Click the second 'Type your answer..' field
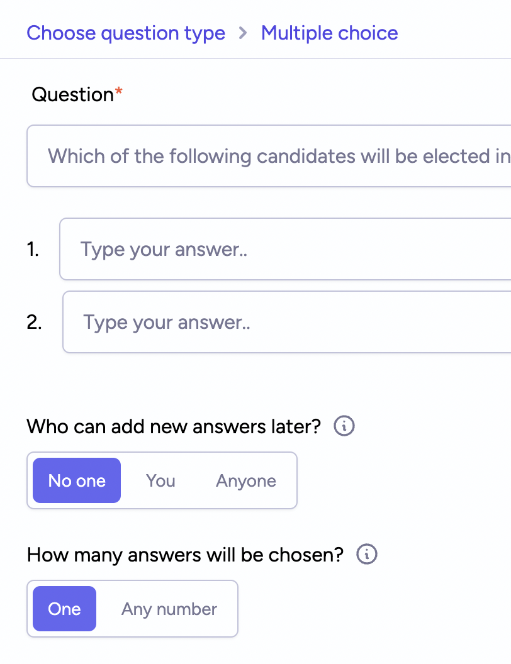Viewport: 511px width, 664px height. pyautogui.click(x=287, y=322)
